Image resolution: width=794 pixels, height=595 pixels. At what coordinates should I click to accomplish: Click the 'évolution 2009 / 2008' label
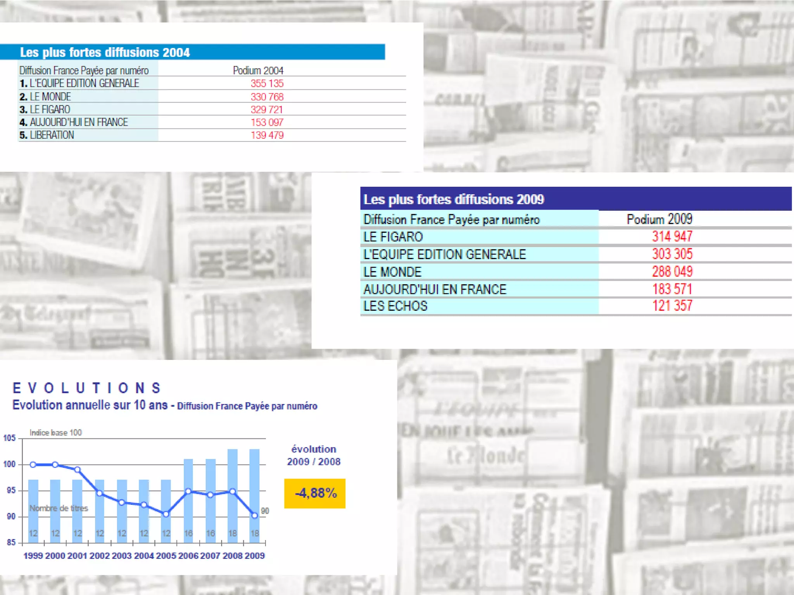click(x=314, y=455)
